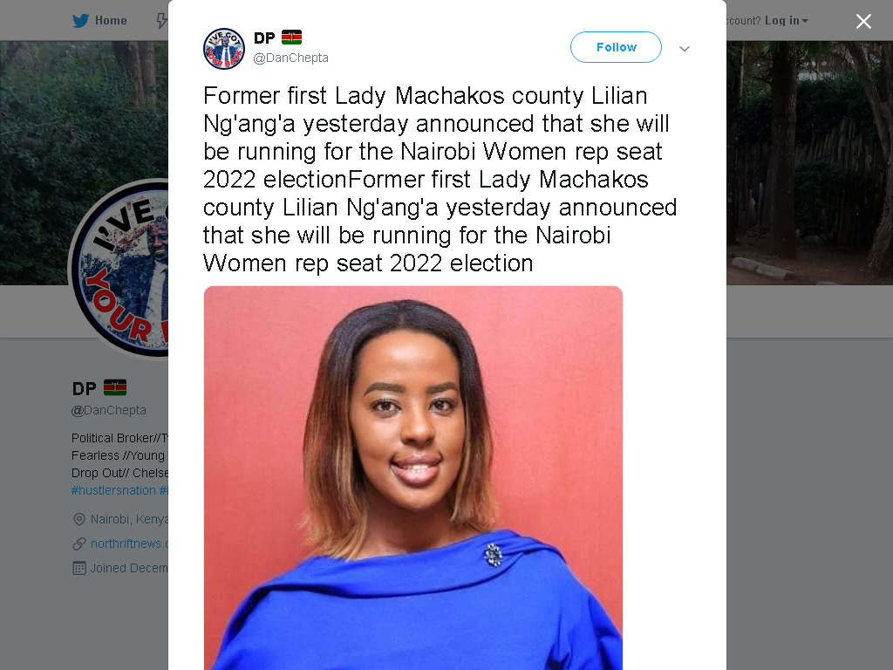The height and width of the screenshot is (670, 893).
Task: Click the large profile picture in the background
Action: click(x=118, y=270)
